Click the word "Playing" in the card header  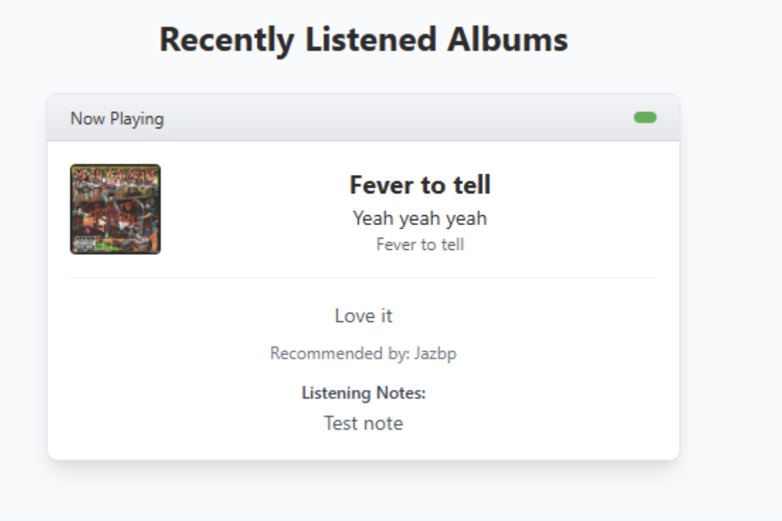pyautogui.click(x=137, y=118)
